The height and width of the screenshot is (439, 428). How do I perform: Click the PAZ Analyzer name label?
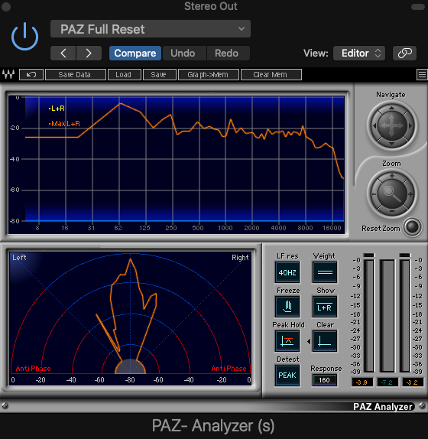[383, 407]
